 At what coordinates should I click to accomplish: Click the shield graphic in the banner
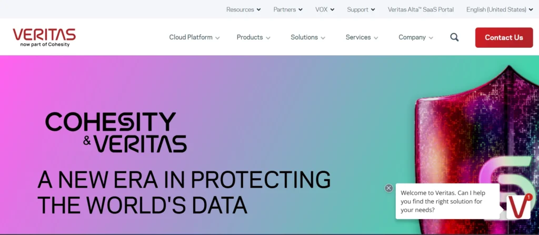click(477, 149)
